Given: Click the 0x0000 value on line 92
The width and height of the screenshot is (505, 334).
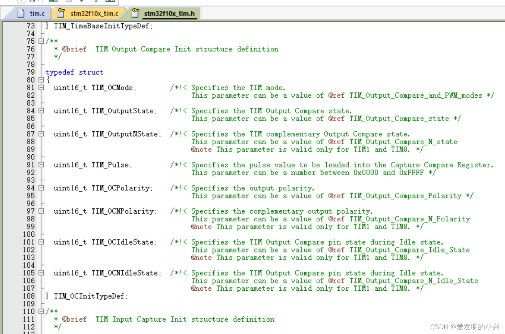Looking at the screenshot, I should (x=366, y=173).
